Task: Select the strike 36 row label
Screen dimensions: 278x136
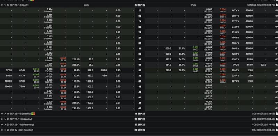Action: 140,75
